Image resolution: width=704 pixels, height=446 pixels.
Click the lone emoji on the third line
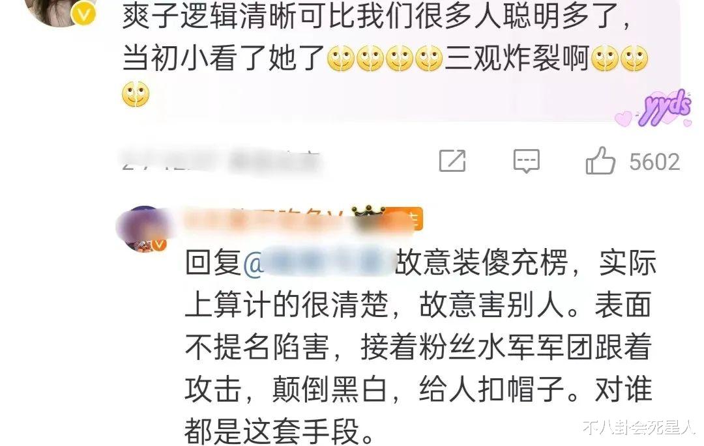[136, 94]
